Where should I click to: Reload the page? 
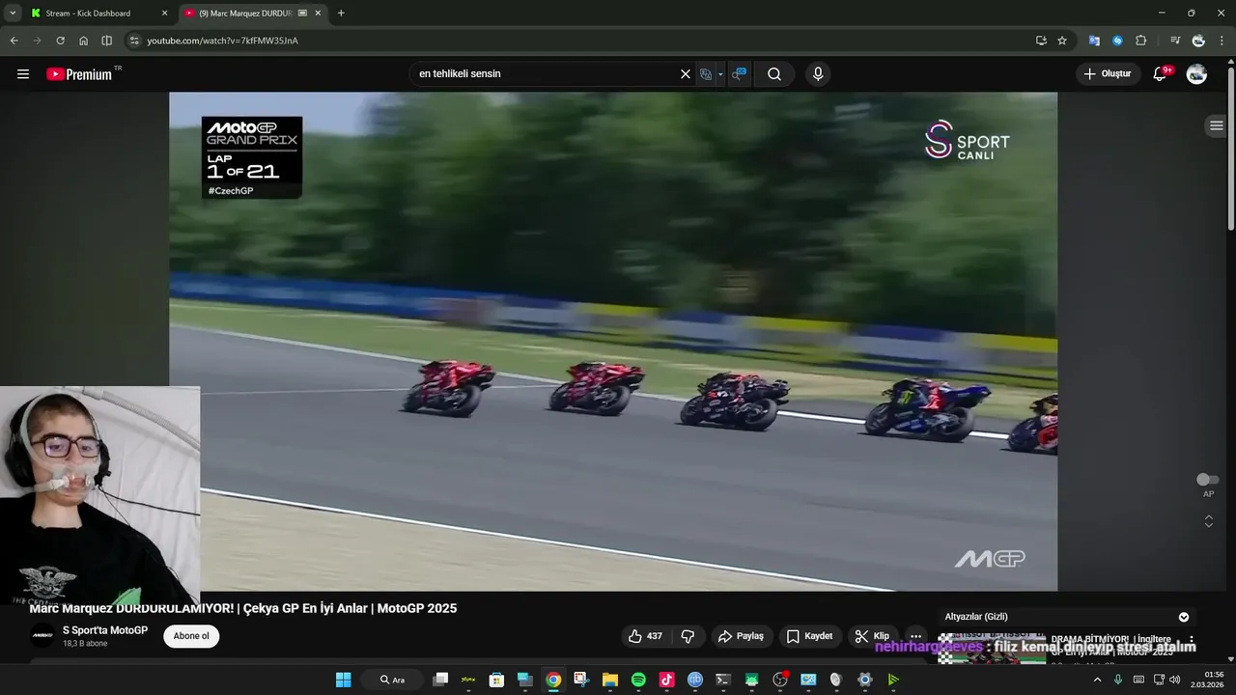[60, 41]
